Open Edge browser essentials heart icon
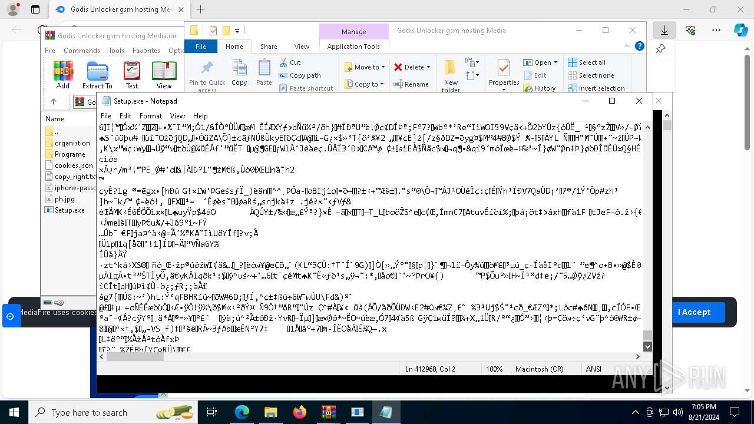 click(690, 30)
